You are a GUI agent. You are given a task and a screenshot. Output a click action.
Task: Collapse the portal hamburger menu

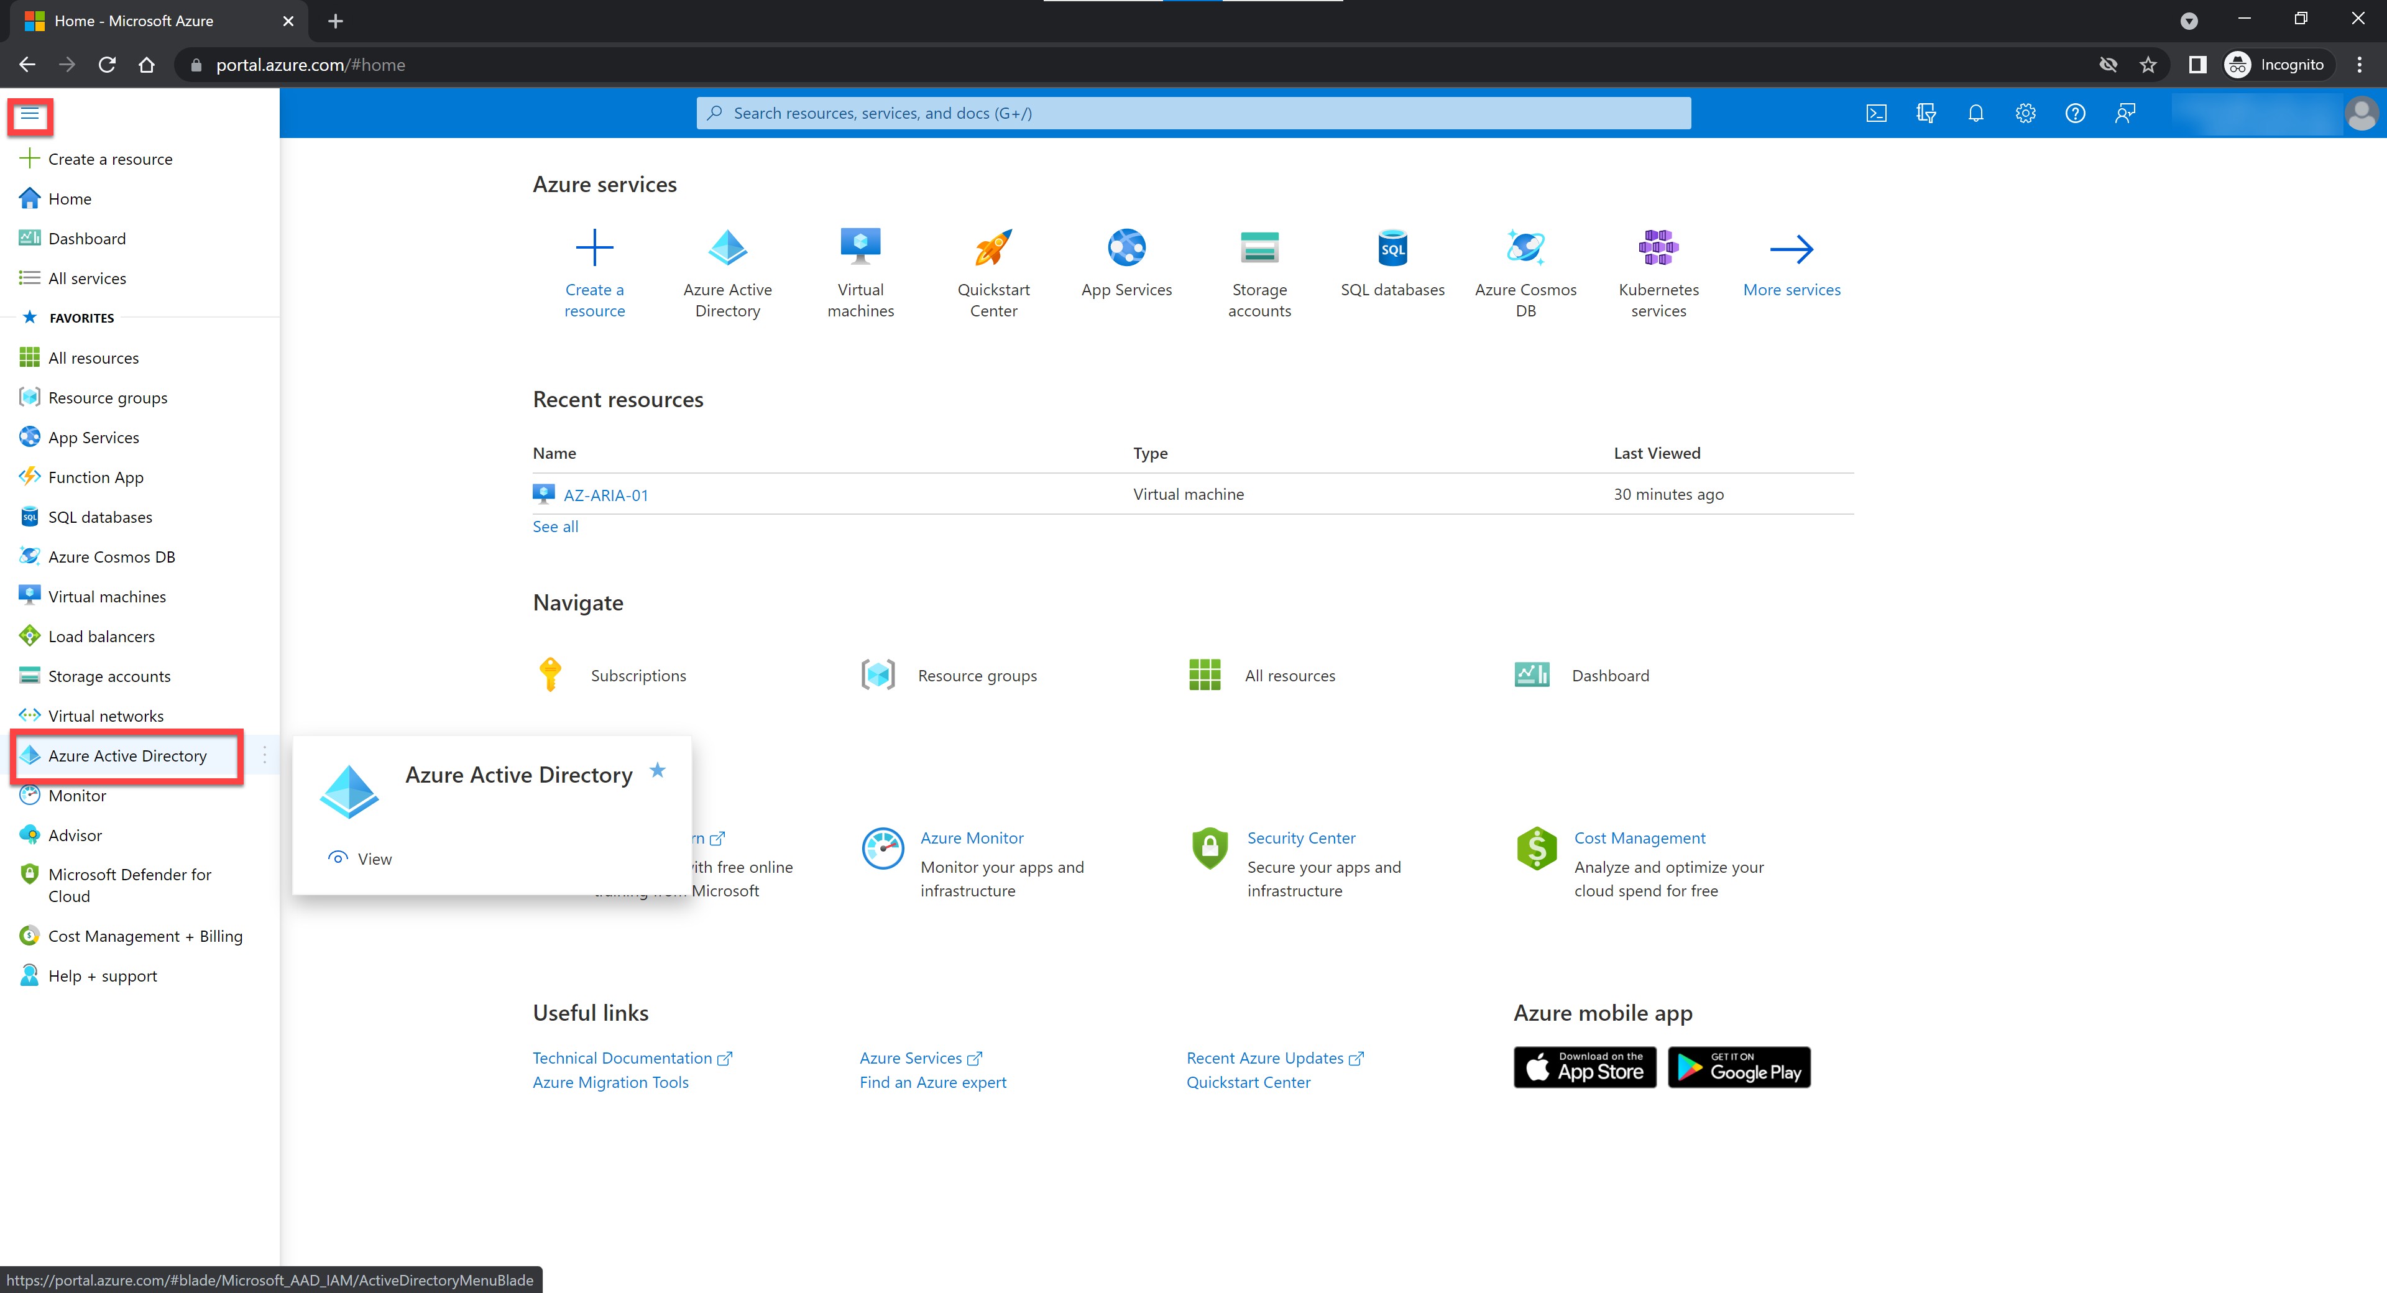(30, 115)
